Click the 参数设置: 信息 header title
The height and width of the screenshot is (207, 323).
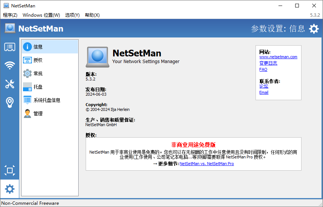coord(278,29)
